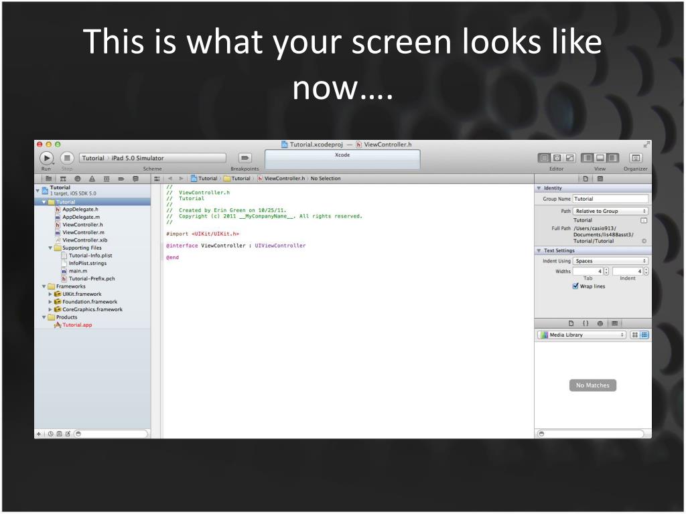Image resolution: width=686 pixels, height=514 pixels.
Task: Expand CoreGraphics.framework
Action: coord(50,309)
